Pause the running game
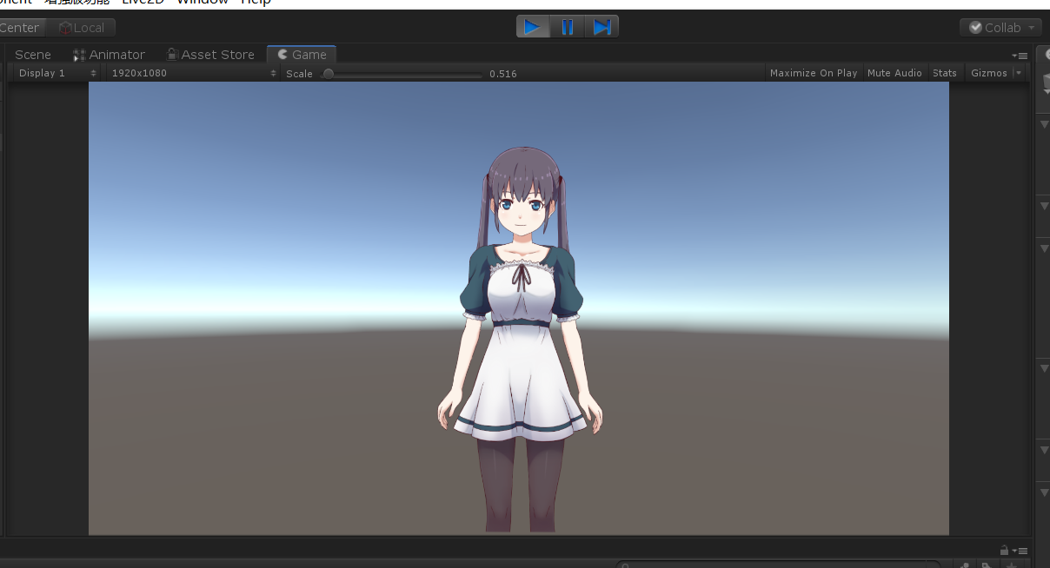1050x568 pixels. pos(568,26)
